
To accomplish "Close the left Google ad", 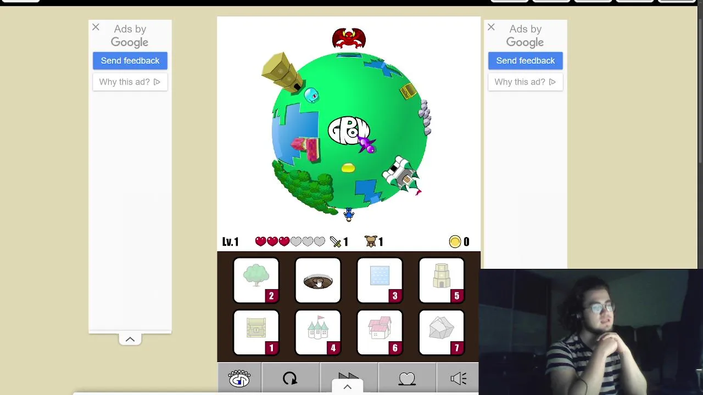I will tap(96, 27).
